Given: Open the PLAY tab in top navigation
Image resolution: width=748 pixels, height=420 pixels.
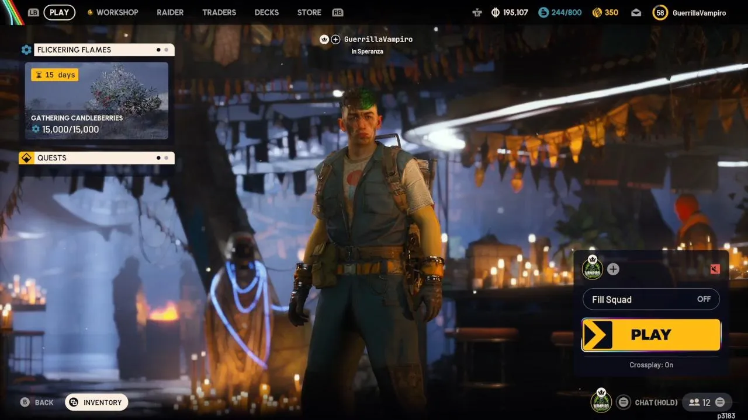Looking at the screenshot, I should click(x=59, y=12).
